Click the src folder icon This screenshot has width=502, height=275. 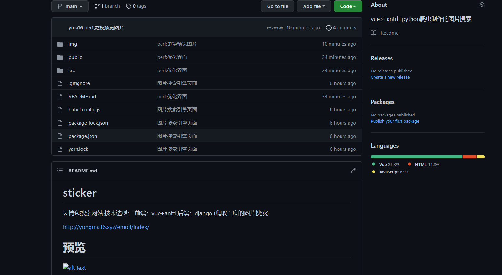(x=60, y=71)
